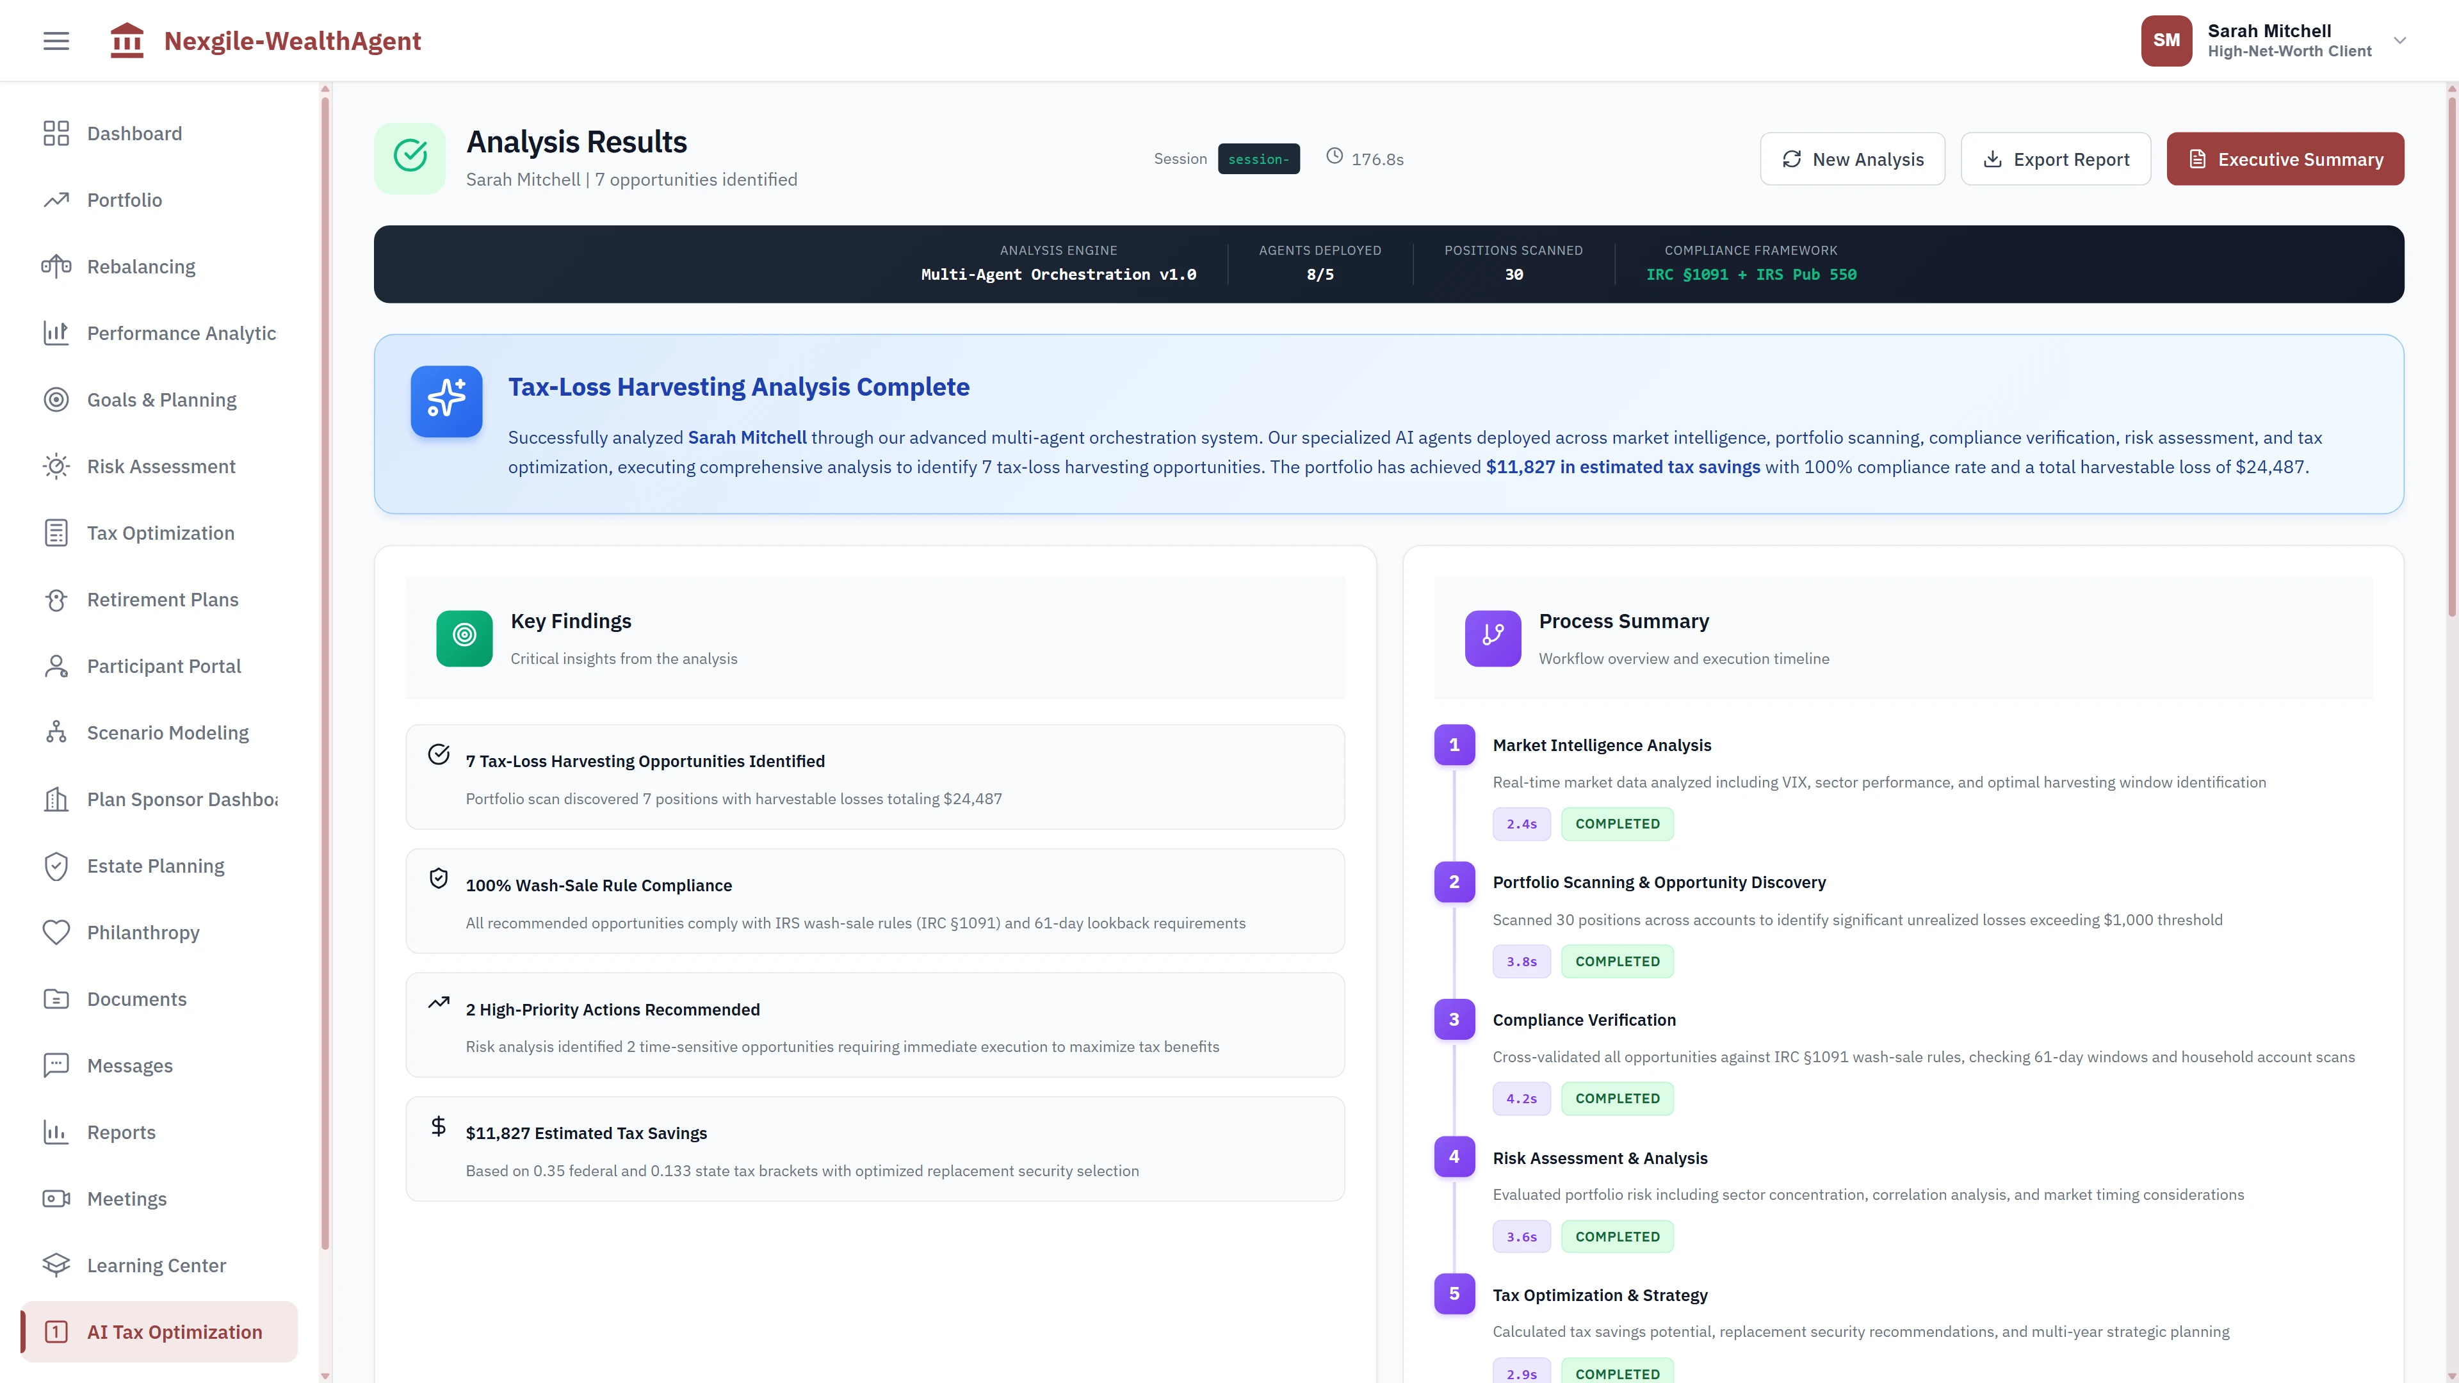Toggle the sidebar with the hamburger menu
The width and height of the screenshot is (2459, 1383).
(x=55, y=40)
